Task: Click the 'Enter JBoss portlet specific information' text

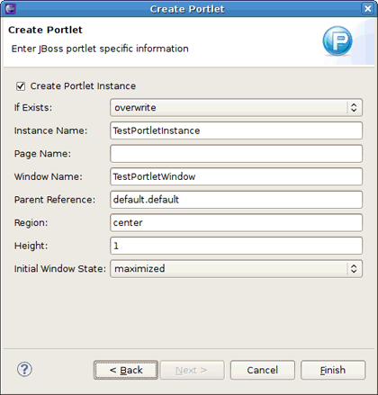Action: pos(100,49)
